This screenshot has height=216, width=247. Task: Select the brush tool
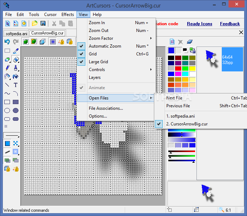pyautogui.click(x=16, y=68)
